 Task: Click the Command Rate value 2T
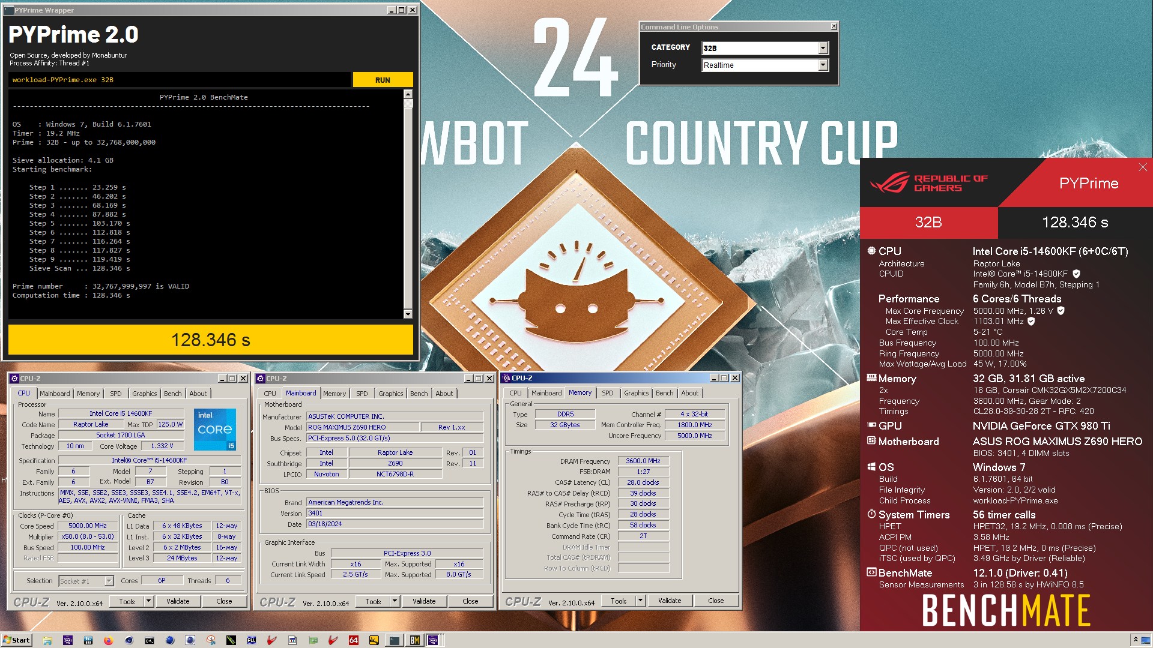point(643,536)
